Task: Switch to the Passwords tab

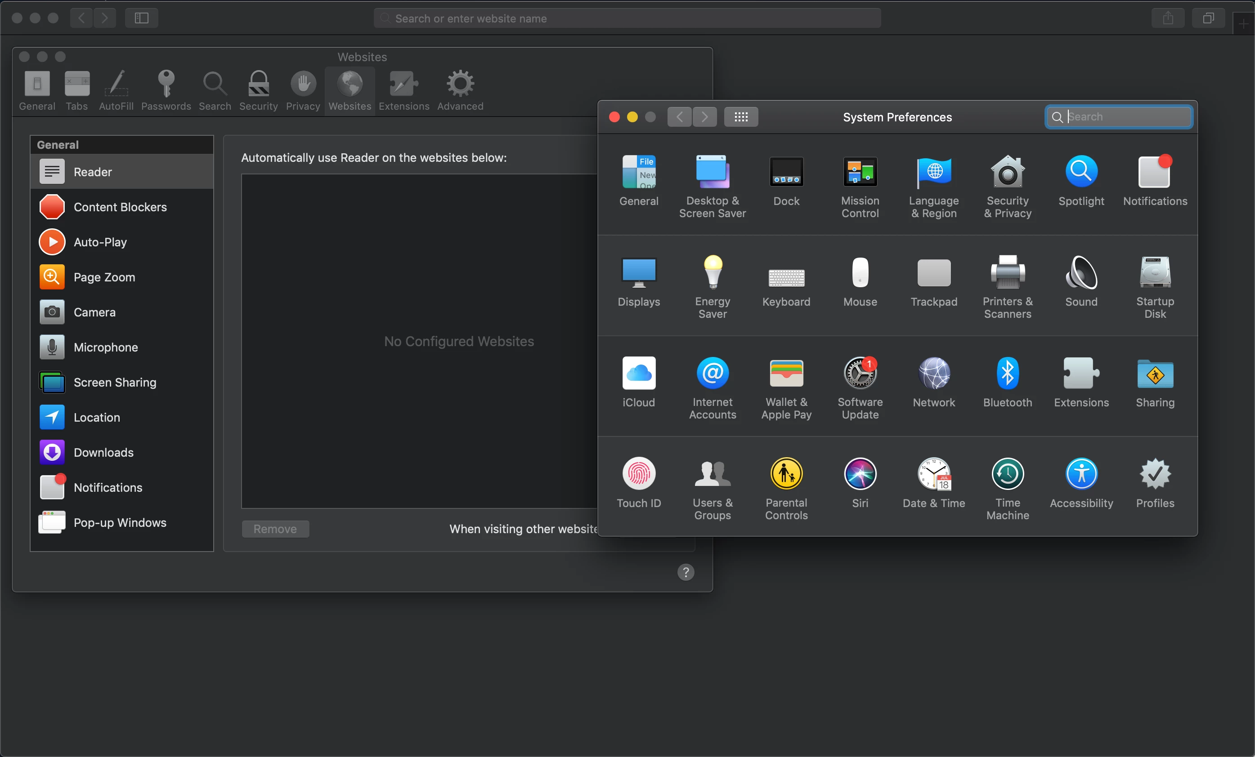Action: point(166,91)
